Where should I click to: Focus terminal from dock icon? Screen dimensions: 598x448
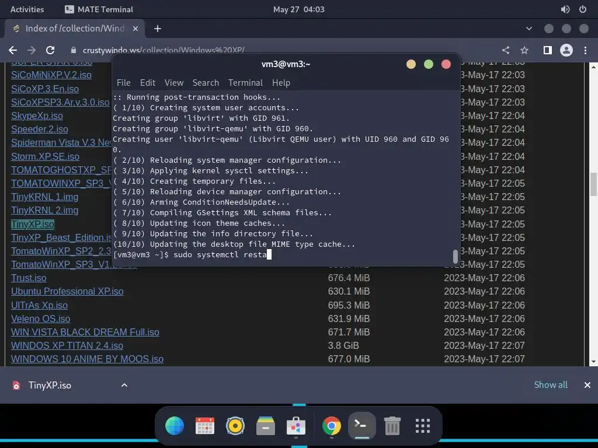[361, 425]
